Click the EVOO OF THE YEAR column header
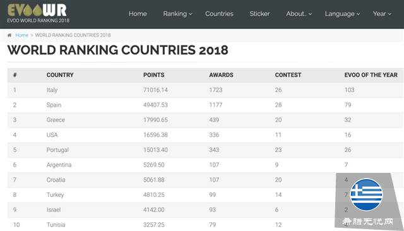Screen dimensions: 404x231 371,75
